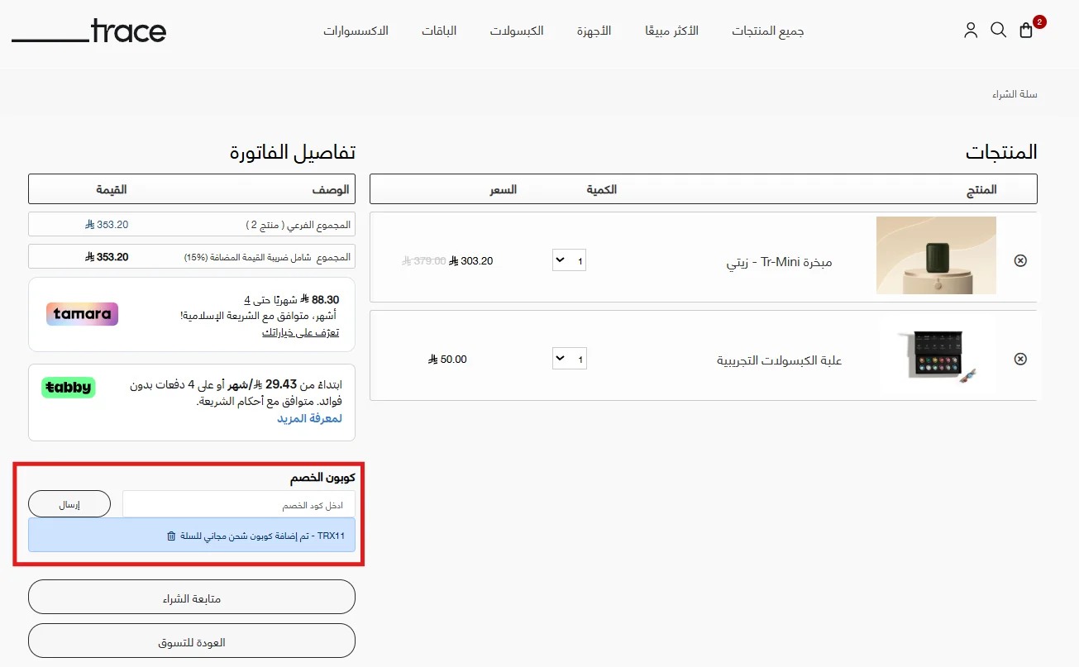
Task: Go to جميع المنتجات menu
Action: (x=768, y=31)
